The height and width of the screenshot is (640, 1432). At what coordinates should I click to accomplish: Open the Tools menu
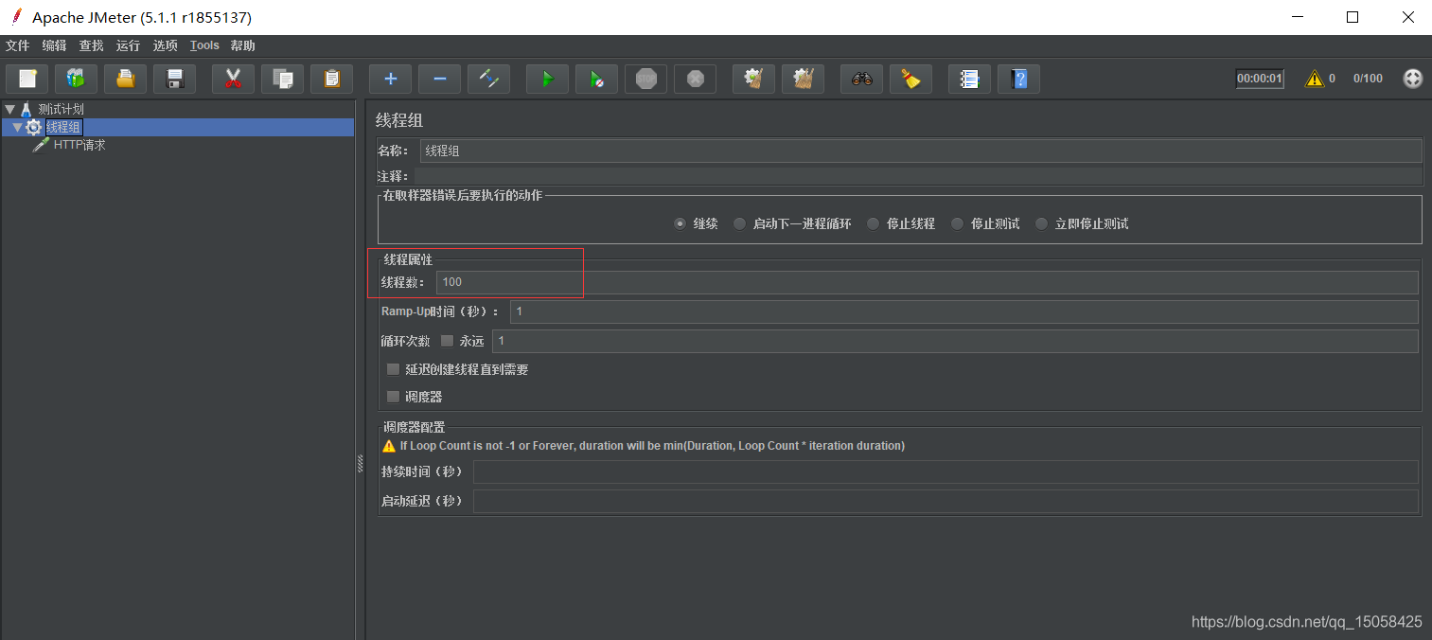[204, 44]
